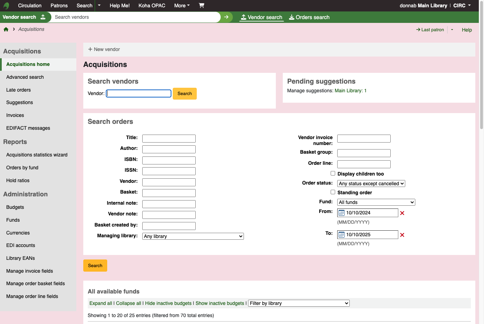Viewport: 484px width, 324px height.
Task: Open the shopping cart icon
Action: (202, 6)
